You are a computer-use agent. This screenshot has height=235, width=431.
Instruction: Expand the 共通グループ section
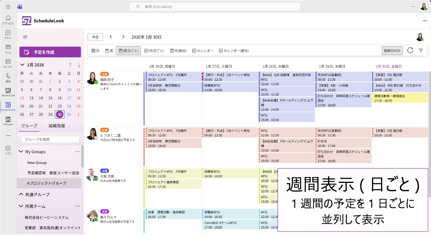(20, 195)
